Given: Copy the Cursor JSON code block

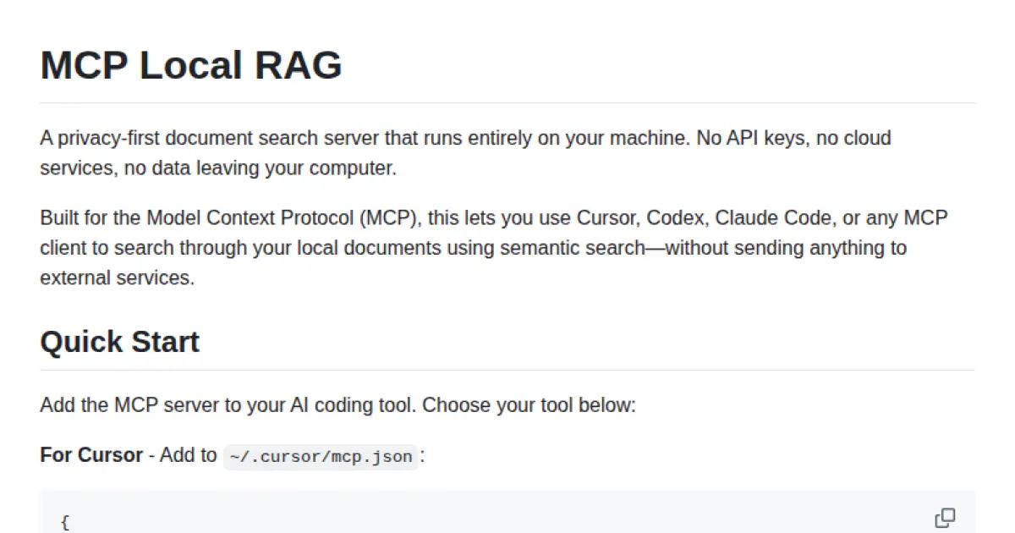Looking at the screenshot, I should pos(945,517).
